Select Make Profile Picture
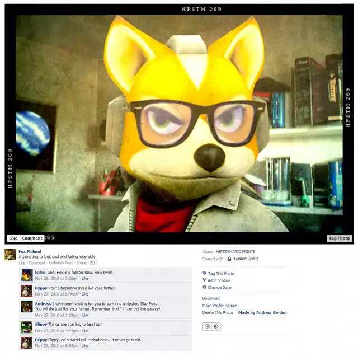358x361 pixels. 219,306
